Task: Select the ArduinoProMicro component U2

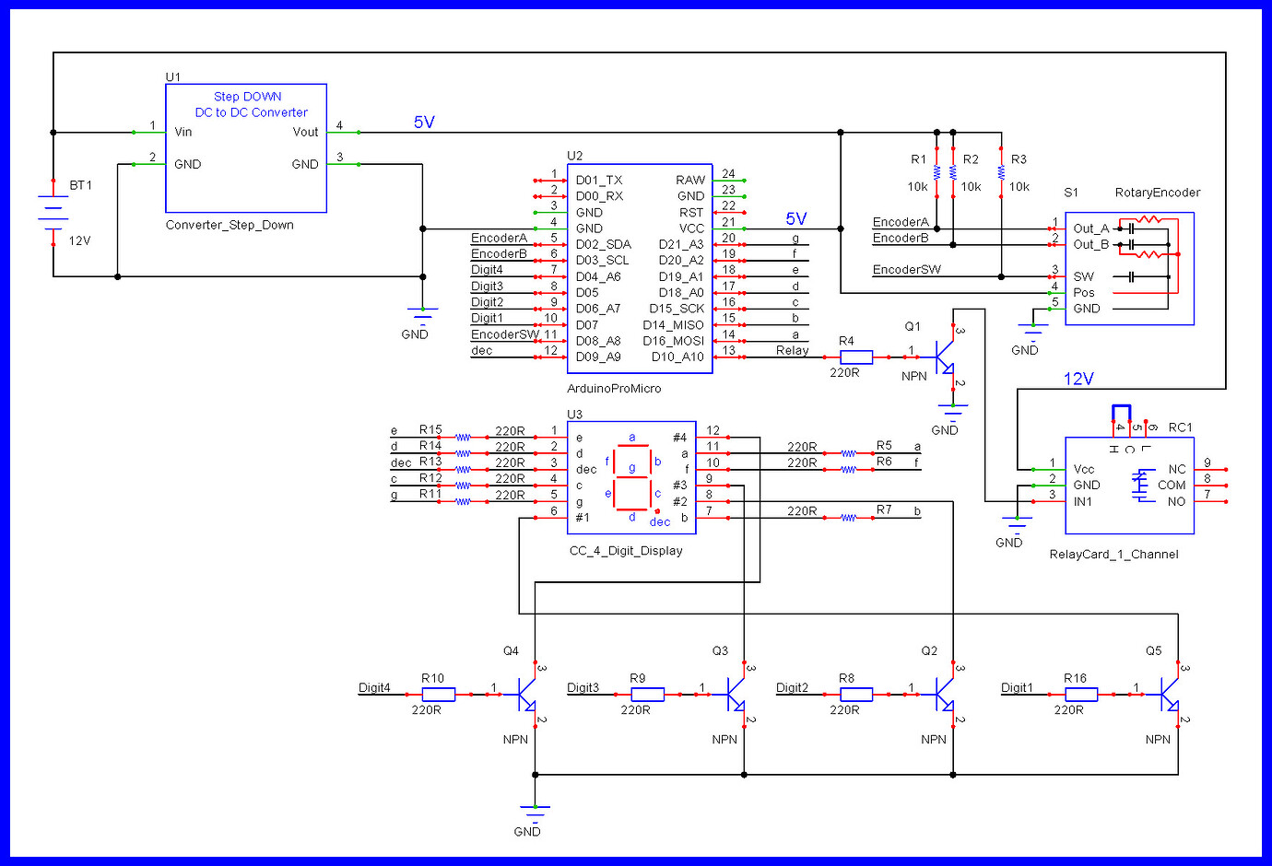Action: click(639, 267)
